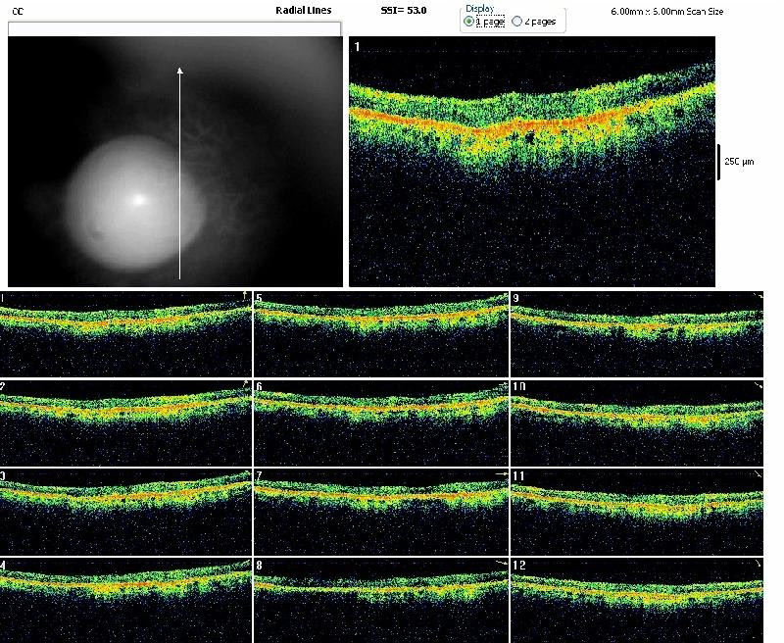Click radial scan thumbnail 12
The image size is (784, 643).
[x=636, y=600]
